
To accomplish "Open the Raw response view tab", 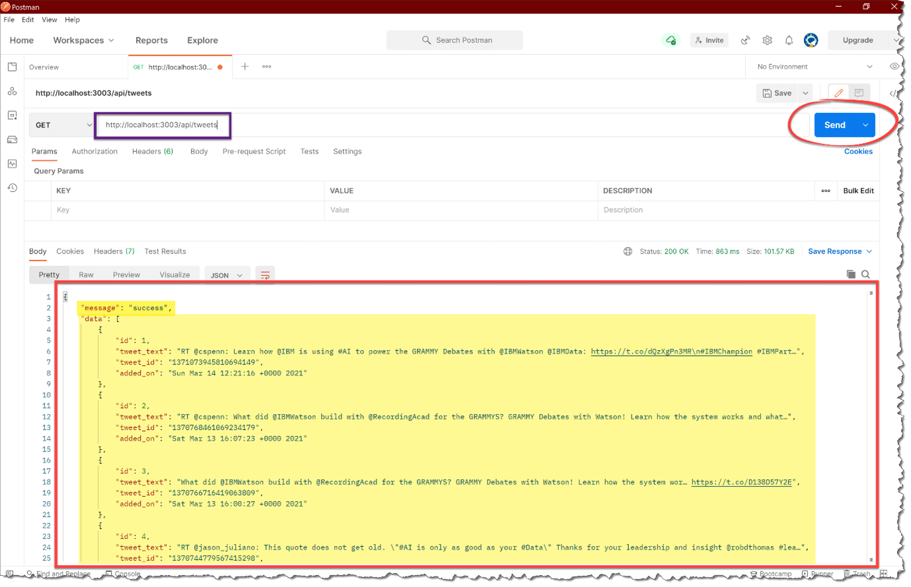I will coord(86,275).
